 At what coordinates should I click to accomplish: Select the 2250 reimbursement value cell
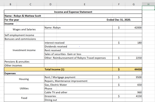133,58
